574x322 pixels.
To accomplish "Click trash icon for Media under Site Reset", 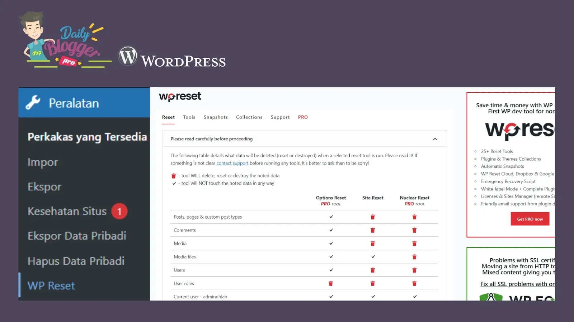I will (x=373, y=243).
